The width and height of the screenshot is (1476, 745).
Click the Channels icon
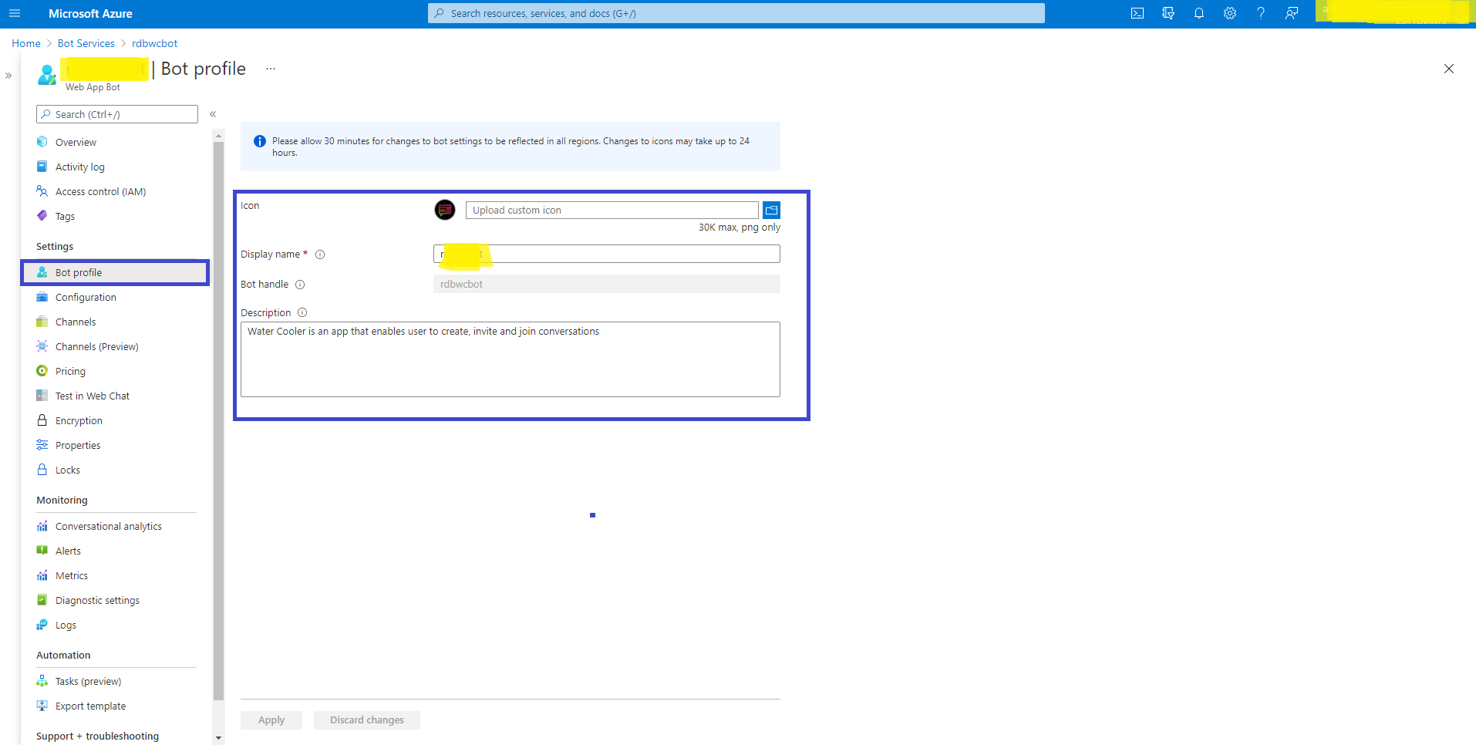[42, 322]
